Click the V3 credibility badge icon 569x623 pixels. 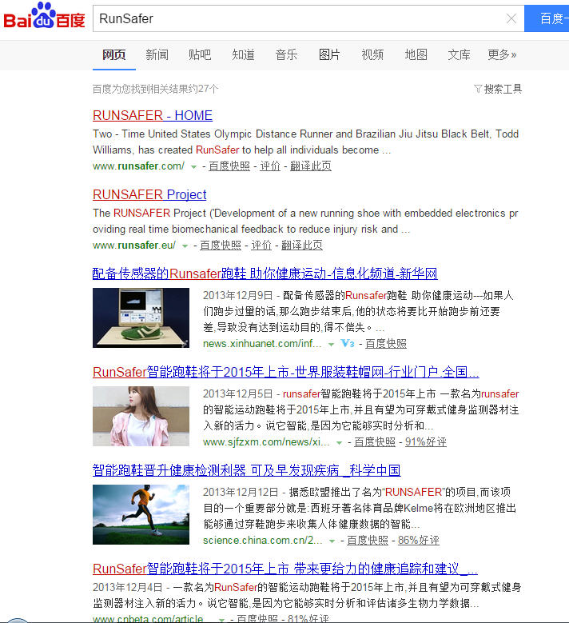[x=348, y=343]
